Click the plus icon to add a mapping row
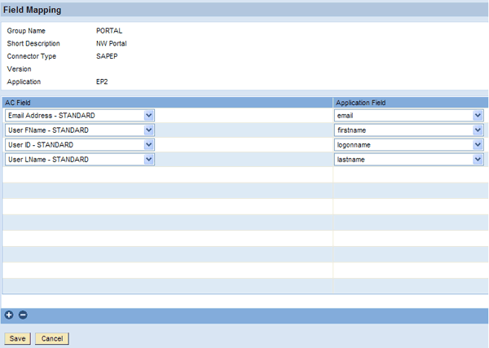This screenshot has width=489, height=348. coord(9,315)
